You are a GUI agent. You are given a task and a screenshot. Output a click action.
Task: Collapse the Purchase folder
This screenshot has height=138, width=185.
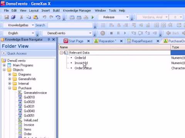(10, 88)
